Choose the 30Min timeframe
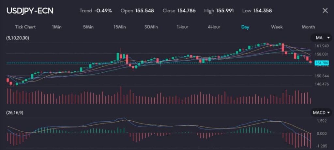 (x=151, y=27)
